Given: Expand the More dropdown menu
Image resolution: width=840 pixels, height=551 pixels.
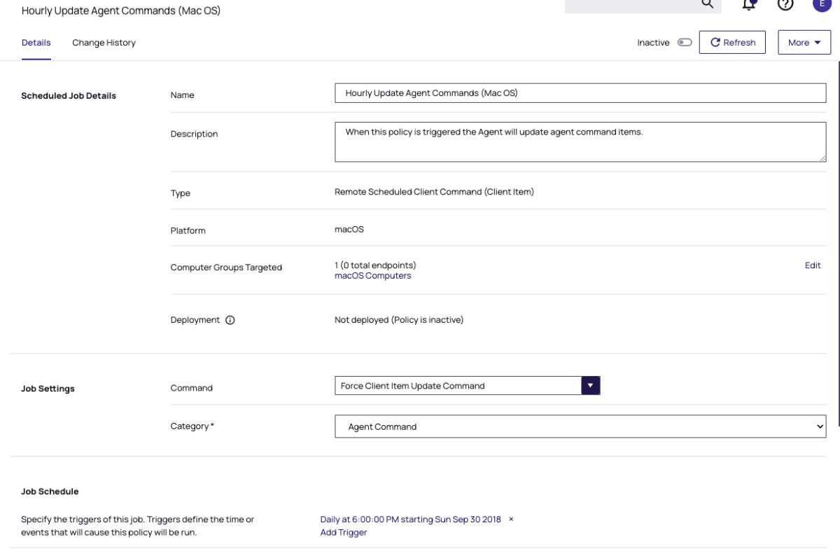Looking at the screenshot, I should point(804,43).
